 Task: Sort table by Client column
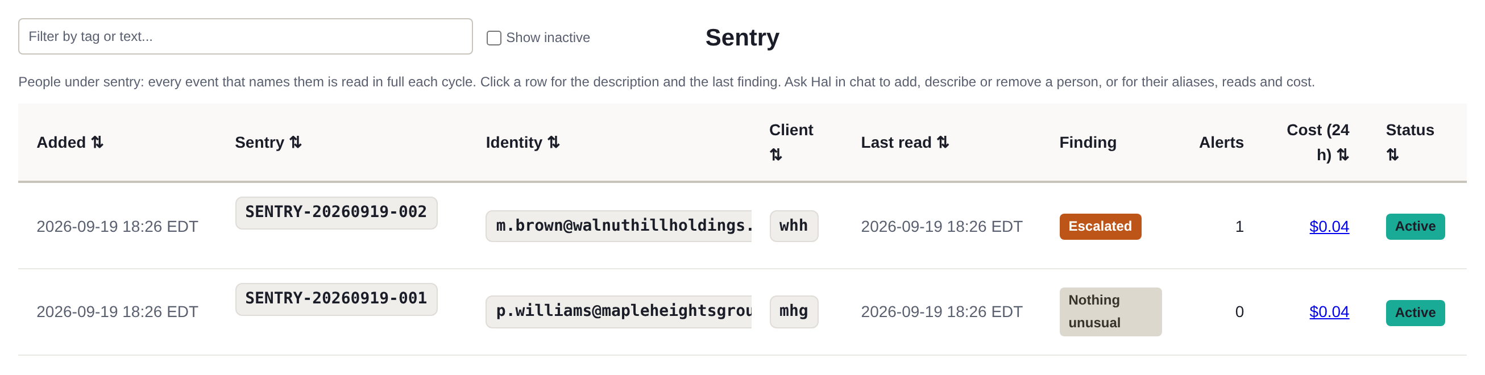791,142
